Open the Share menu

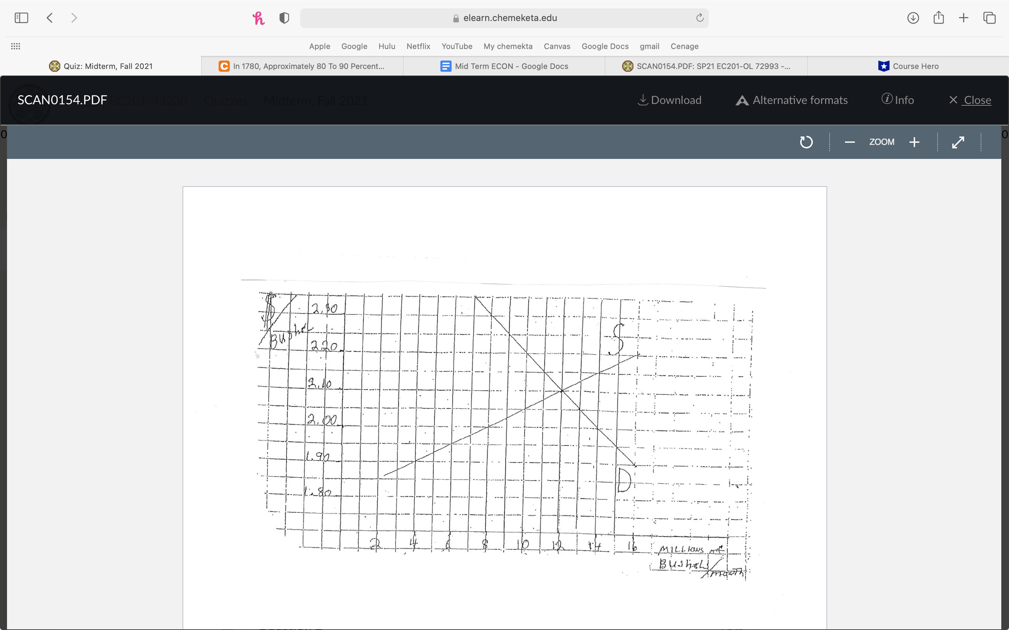click(938, 17)
